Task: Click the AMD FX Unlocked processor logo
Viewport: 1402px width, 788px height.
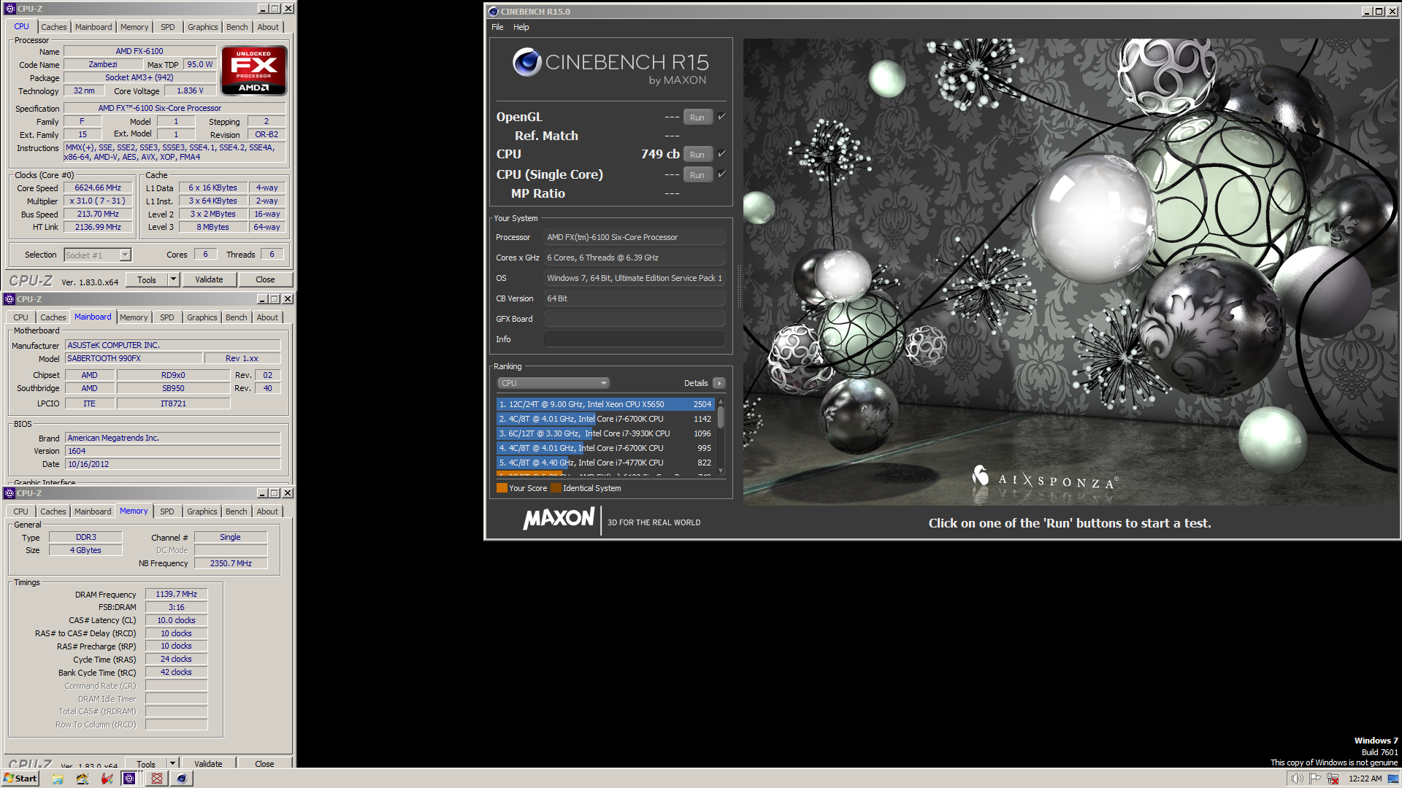Action: (254, 71)
